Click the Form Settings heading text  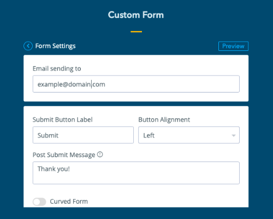click(55, 46)
